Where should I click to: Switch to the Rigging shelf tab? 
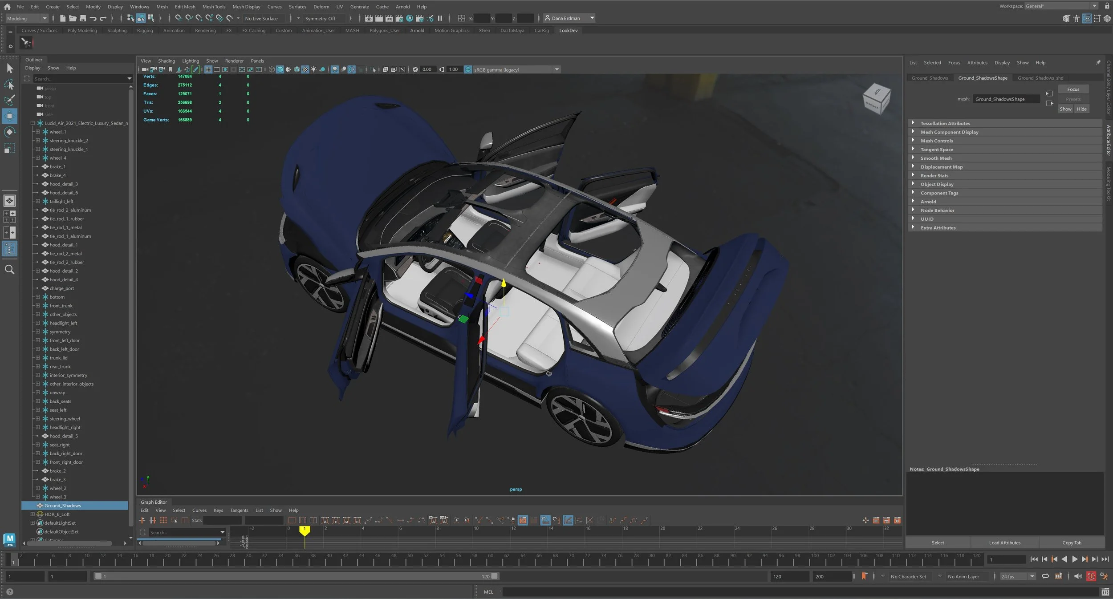click(145, 30)
